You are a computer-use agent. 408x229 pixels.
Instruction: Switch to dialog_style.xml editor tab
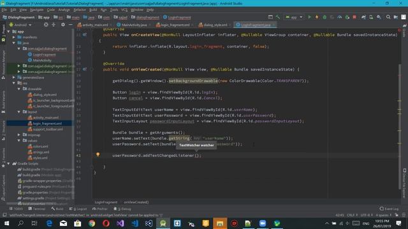[215, 25]
